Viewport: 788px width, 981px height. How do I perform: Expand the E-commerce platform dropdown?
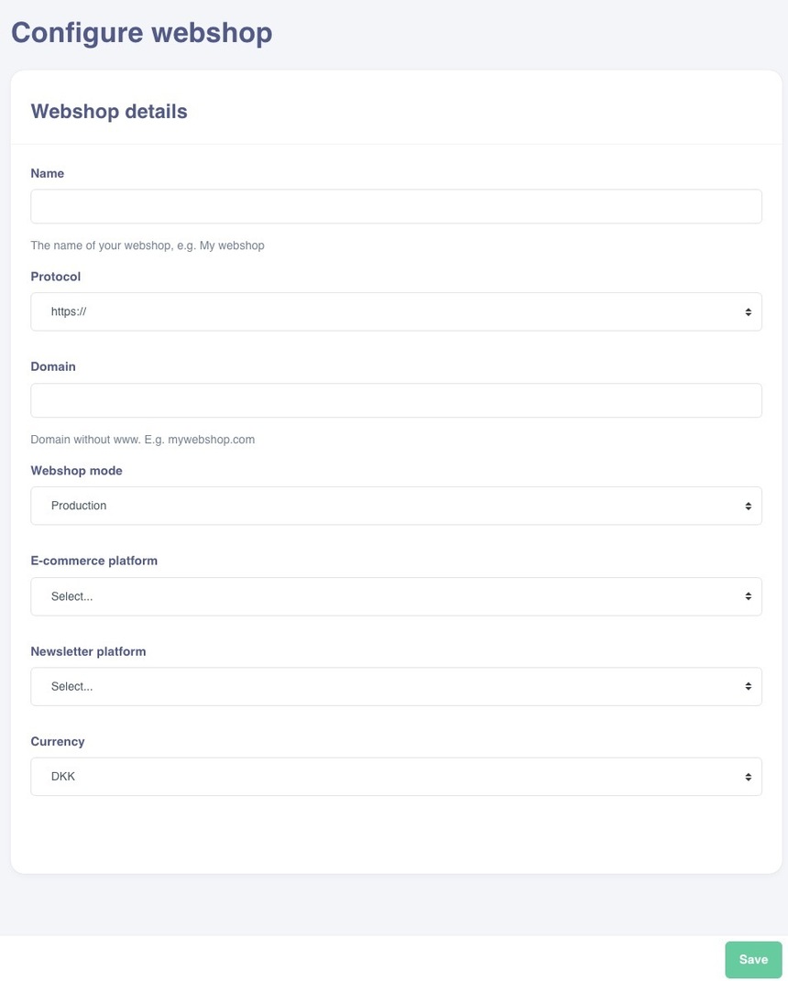396,597
